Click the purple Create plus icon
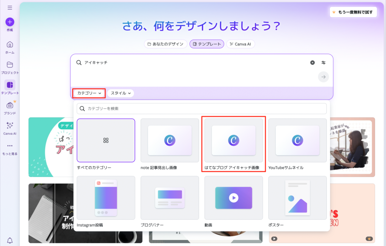 [10, 22]
